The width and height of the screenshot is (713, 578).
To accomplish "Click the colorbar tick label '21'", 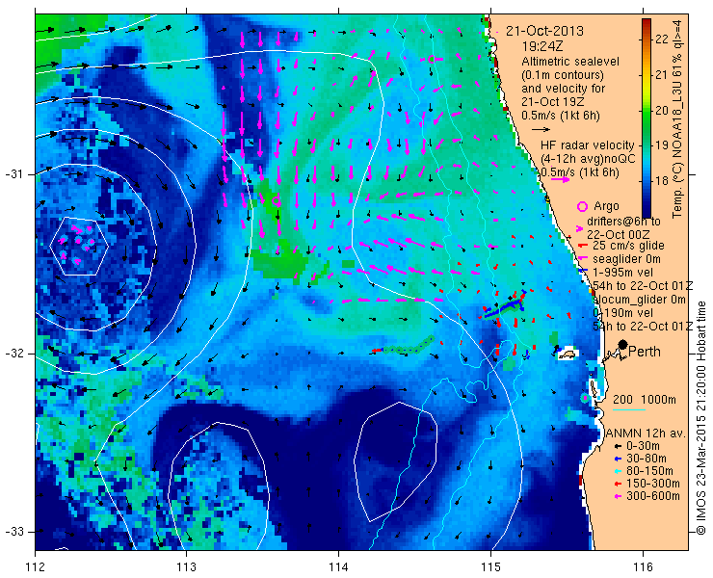I will coord(662,74).
